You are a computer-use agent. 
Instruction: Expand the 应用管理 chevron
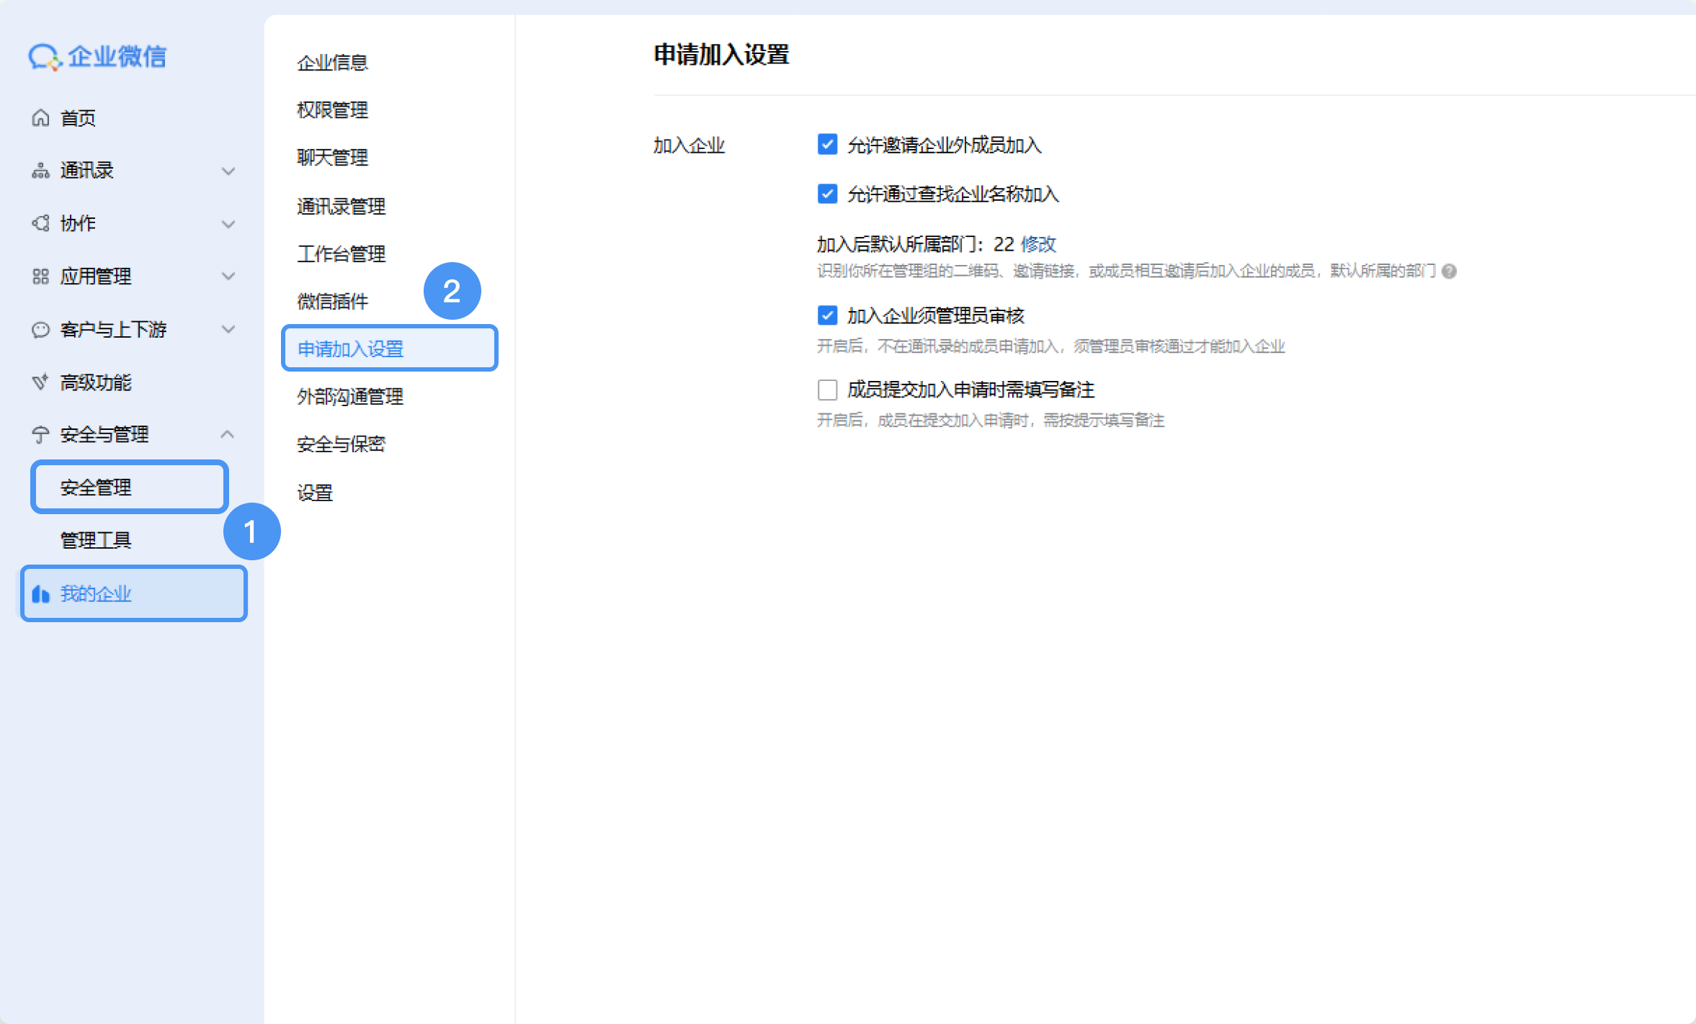coord(228,277)
